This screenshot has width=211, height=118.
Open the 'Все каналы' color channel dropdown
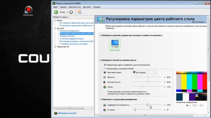click(x=144, y=72)
